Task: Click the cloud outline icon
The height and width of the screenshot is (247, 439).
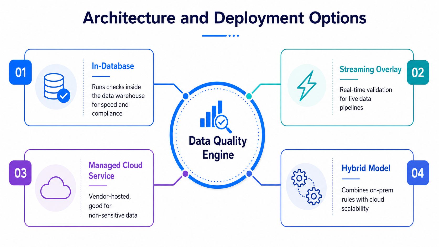Action: click(55, 188)
